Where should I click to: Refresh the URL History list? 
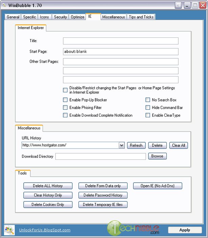pos(136,145)
